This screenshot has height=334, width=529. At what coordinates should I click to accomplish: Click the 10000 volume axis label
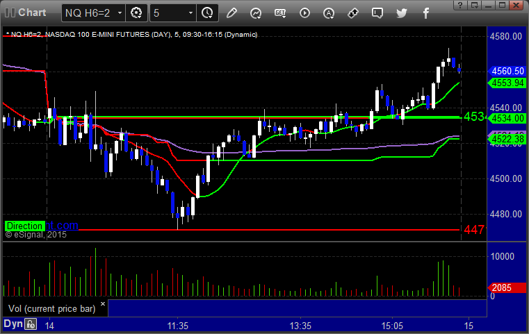[503, 256]
